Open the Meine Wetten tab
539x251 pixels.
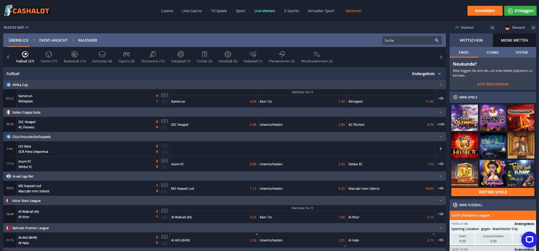tap(514, 41)
